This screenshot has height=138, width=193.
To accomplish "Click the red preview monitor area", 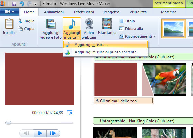I will [x=40, y=79].
